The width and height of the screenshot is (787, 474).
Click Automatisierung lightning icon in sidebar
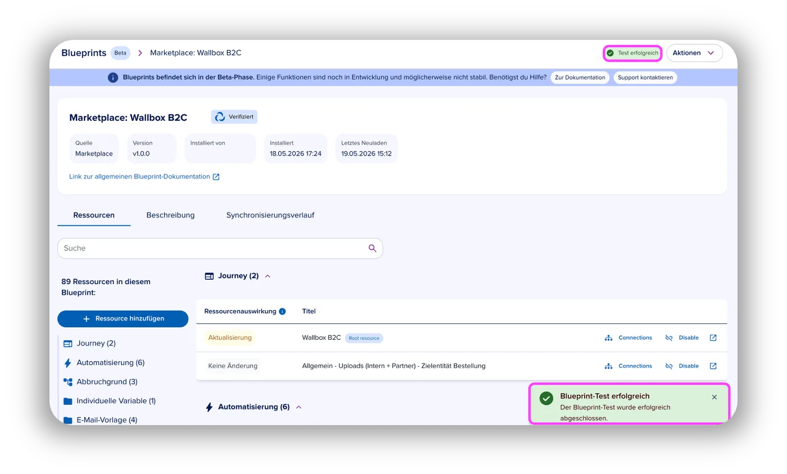pos(68,362)
